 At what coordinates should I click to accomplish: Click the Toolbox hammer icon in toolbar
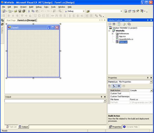click(x=138, y=11)
